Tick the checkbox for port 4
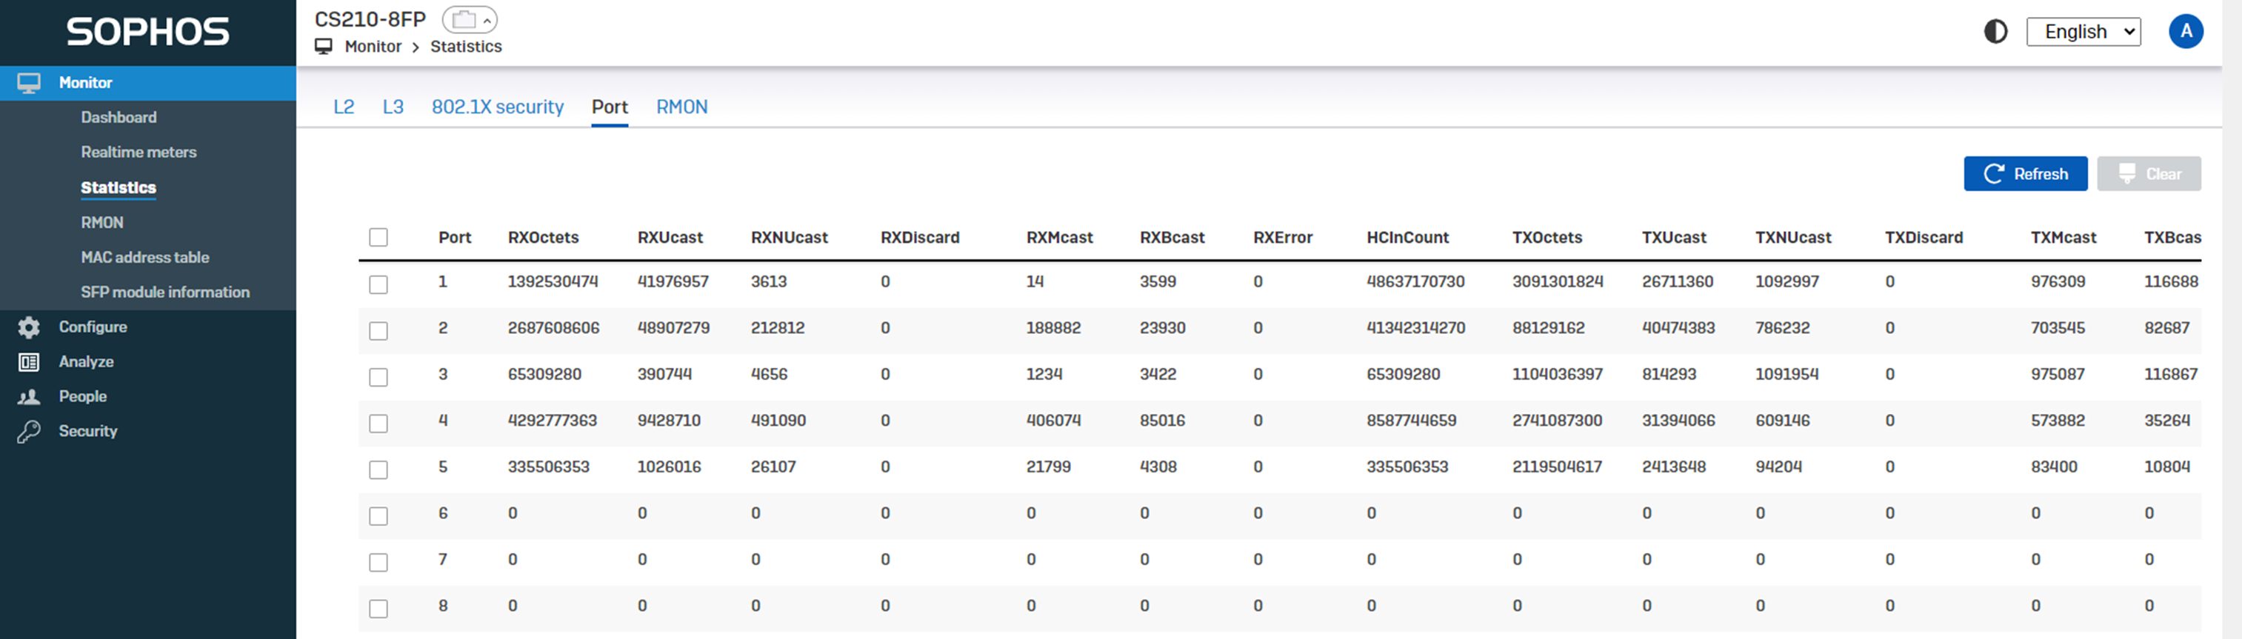 point(378,423)
